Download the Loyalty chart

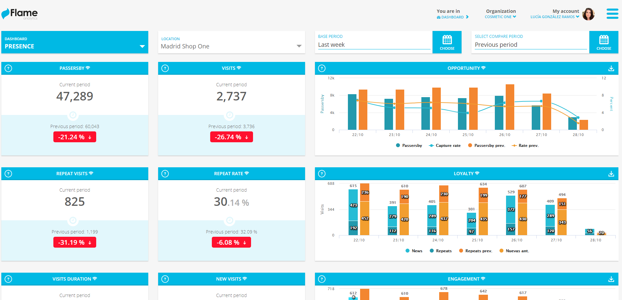(x=611, y=174)
